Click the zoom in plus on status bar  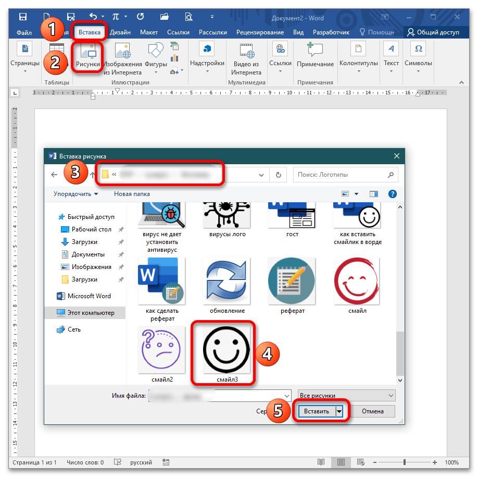pos(435,462)
